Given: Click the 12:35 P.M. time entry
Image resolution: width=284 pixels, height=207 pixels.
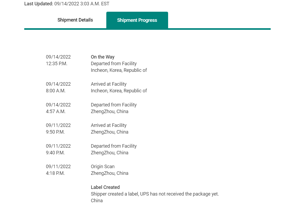Looking at the screenshot, I should (x=56, y=64).
